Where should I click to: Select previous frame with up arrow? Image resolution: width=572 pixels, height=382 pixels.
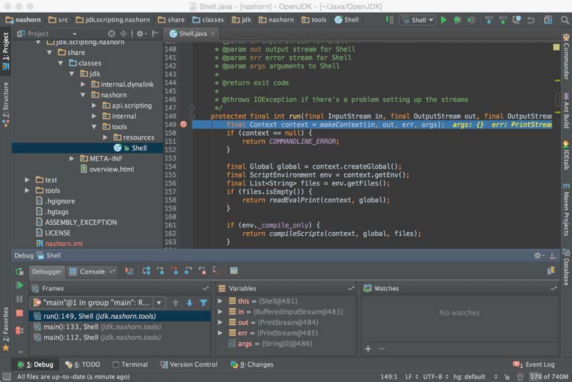pyautogui.click(x=175, y=303)
